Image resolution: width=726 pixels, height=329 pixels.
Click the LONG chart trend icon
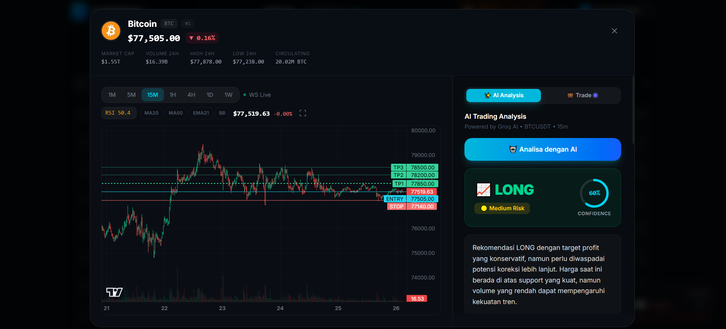pyautogui.click(x=483, y=190)
